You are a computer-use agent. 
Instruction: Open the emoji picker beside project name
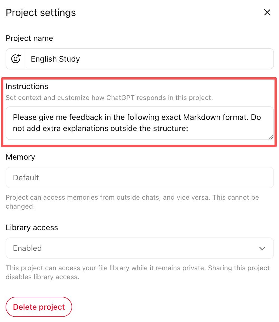[16, 59]
